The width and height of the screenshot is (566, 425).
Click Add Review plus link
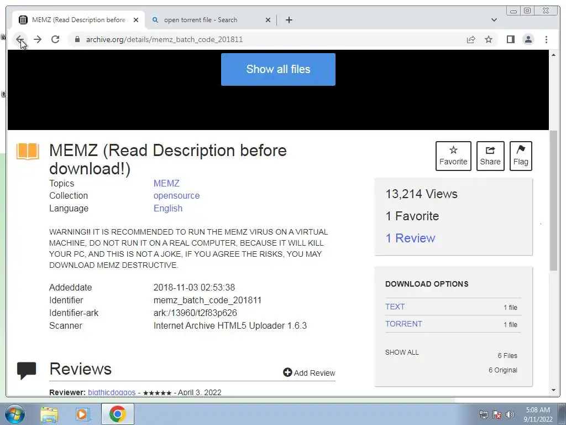(309, 372)
